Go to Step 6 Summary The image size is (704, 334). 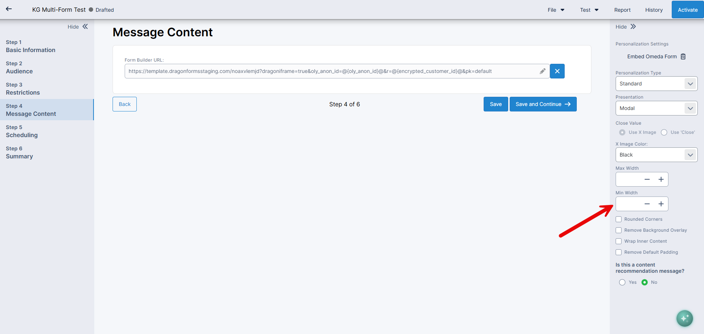47,153
